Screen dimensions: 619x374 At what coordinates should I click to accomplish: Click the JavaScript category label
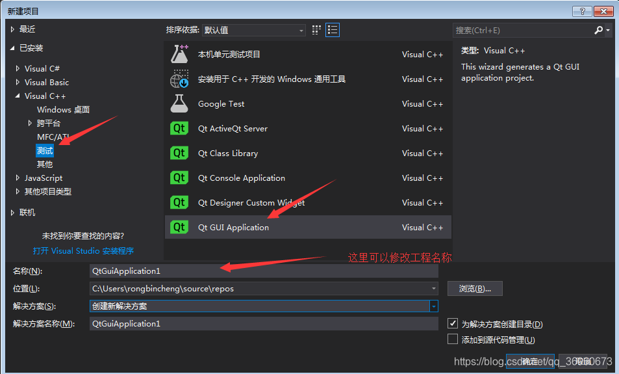click(44, 178)
